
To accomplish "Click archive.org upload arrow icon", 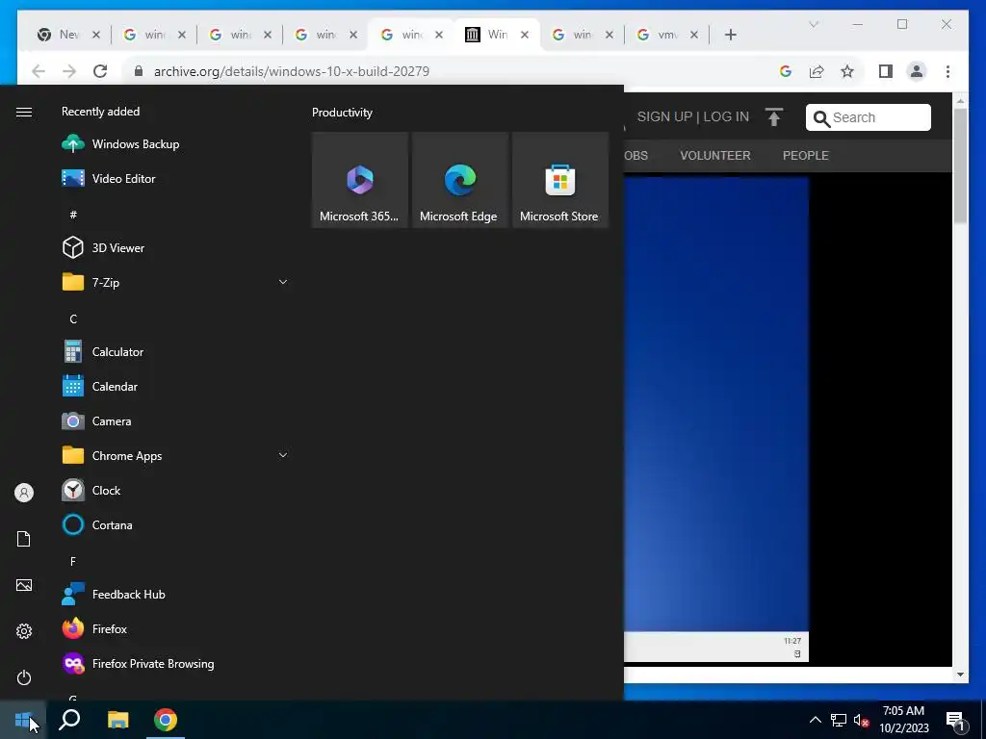I will tap(774, 116).
